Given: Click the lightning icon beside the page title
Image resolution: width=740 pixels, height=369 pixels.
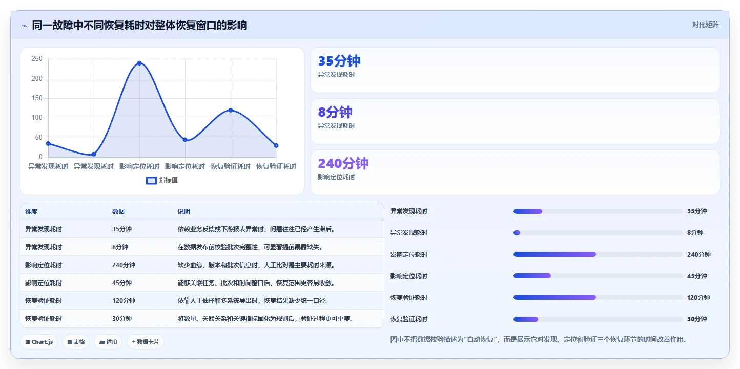Looking at the screenshot, I should coord(25,26).
